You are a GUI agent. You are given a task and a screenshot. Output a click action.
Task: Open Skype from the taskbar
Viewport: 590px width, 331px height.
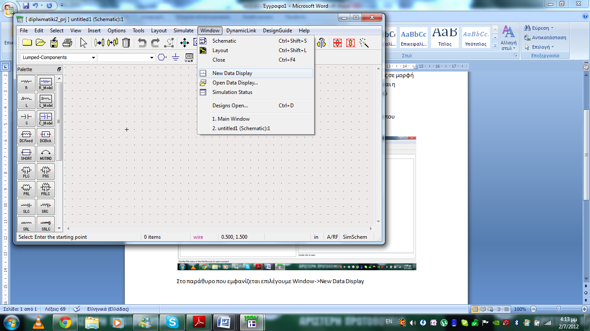coord(172,322)
